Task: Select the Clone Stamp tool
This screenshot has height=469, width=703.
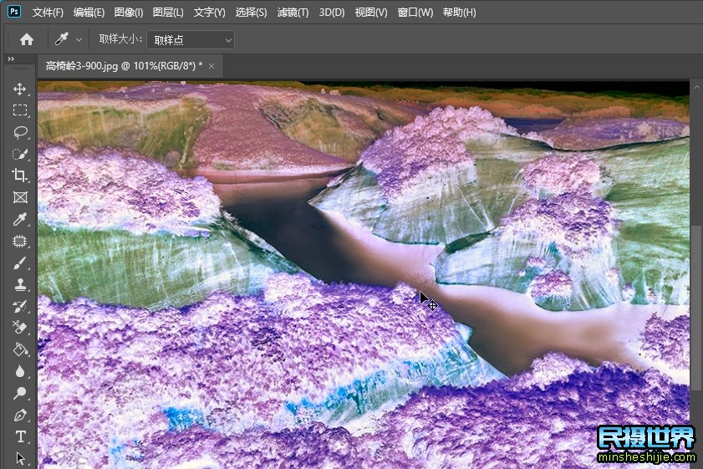Action: tap(20, 284)
